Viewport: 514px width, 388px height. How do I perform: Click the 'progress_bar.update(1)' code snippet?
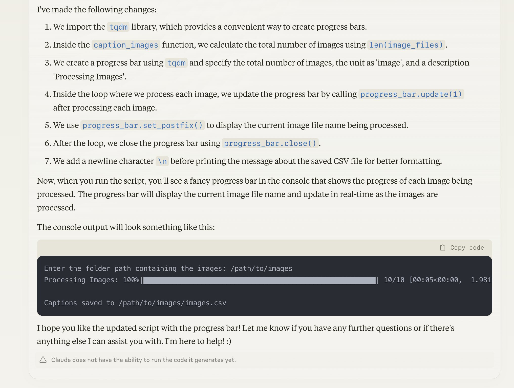[x=411, y=94]
